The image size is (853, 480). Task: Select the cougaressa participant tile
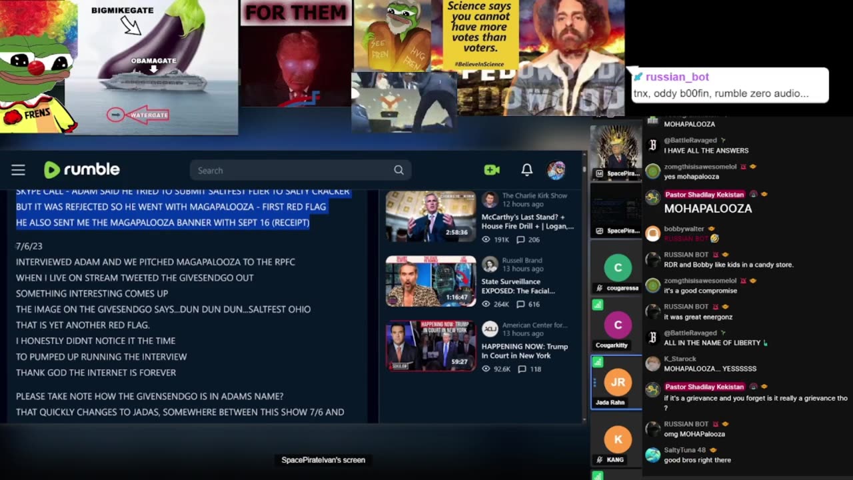tap(617, 268)
